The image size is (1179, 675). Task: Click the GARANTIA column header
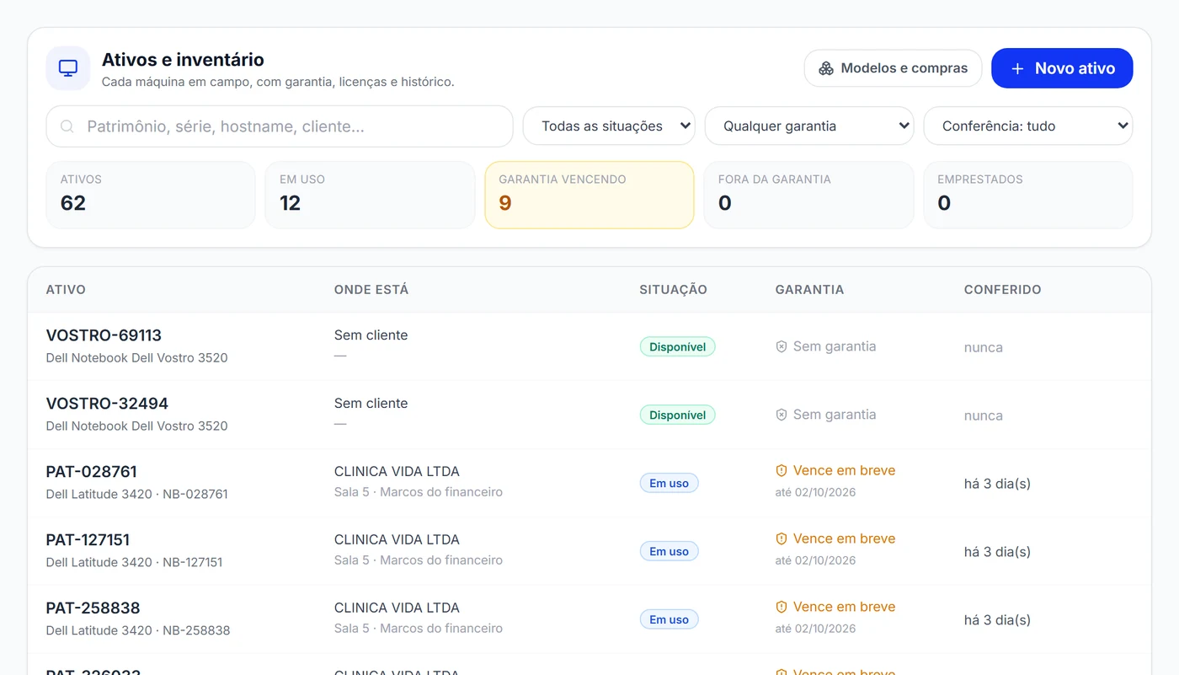click(x=809, y=290)
